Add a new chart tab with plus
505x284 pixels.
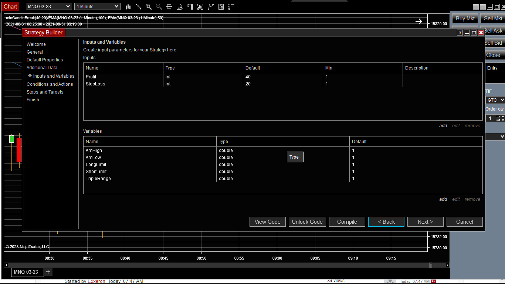click(48, 272)
